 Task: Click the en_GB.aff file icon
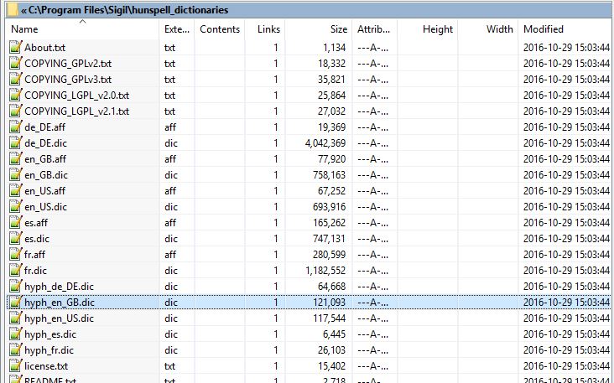click(15, 159)
